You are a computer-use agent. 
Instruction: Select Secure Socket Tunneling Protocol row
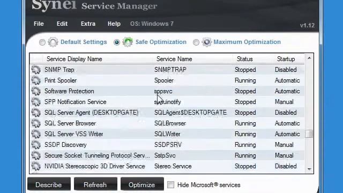[x=167, y=155]
